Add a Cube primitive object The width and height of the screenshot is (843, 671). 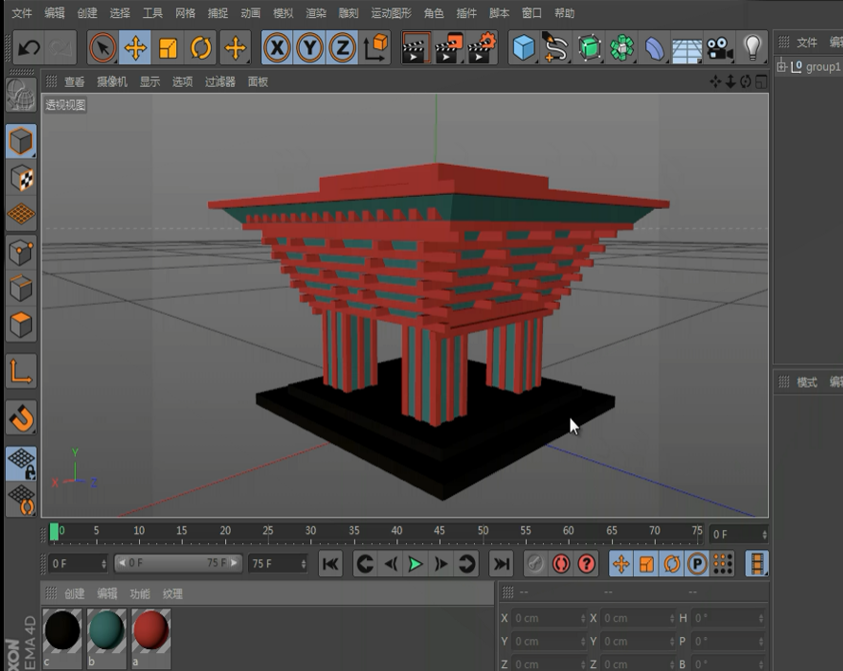[x=523, y=48]
